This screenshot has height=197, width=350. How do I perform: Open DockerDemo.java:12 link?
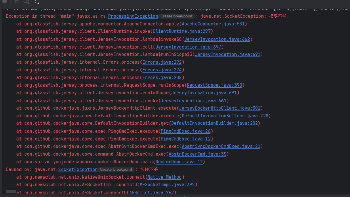(x=180, y=162)
